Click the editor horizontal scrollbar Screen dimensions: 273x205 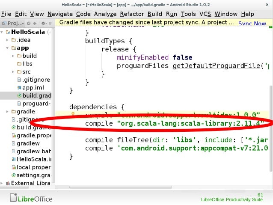121,187
